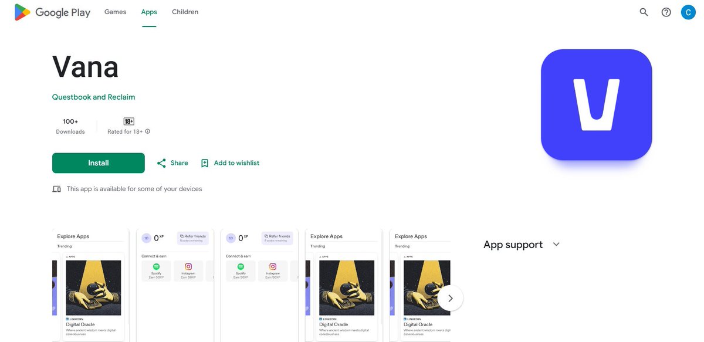704x342 pixels.
Task: Open the second screenshot with the Spotify and Instagram cards
Action: pyautogui.click(x=175, y=286)
